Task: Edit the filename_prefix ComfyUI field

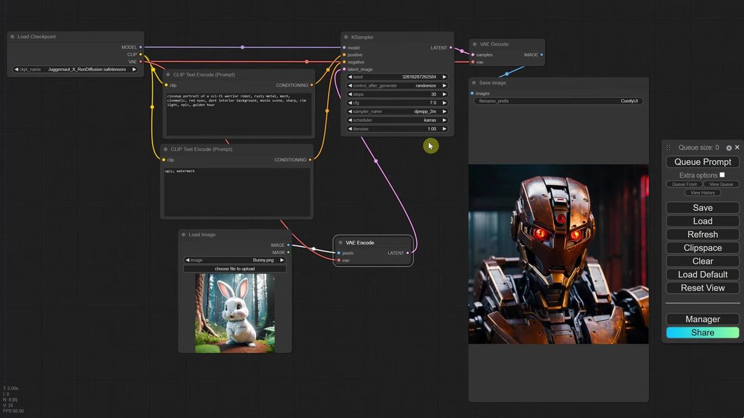Action: pos(558,101)
